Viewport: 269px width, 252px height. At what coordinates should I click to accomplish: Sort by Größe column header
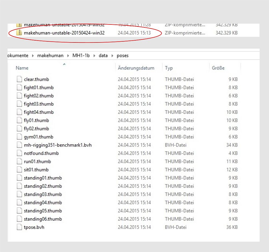click(218, 68)
